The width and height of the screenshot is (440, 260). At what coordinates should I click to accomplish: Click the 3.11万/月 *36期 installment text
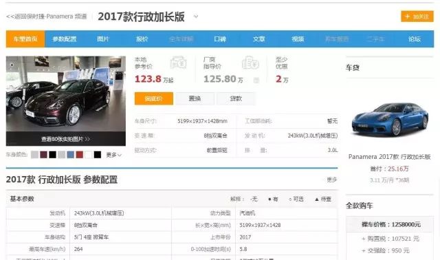click(x=390, y=180)
